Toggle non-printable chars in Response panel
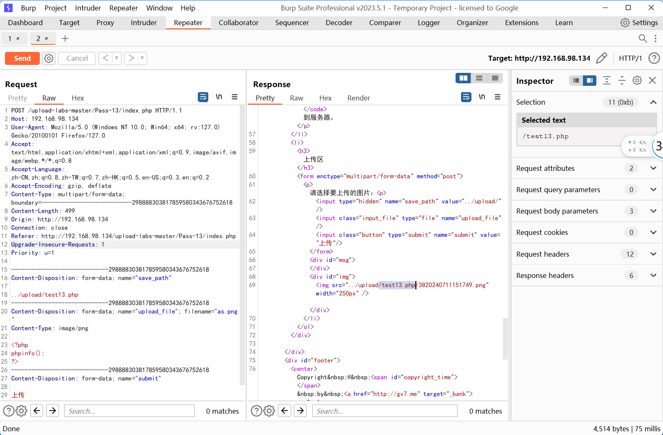Image resolution: width=663 pixels, height=435 pixels. [x=482, y=97]
